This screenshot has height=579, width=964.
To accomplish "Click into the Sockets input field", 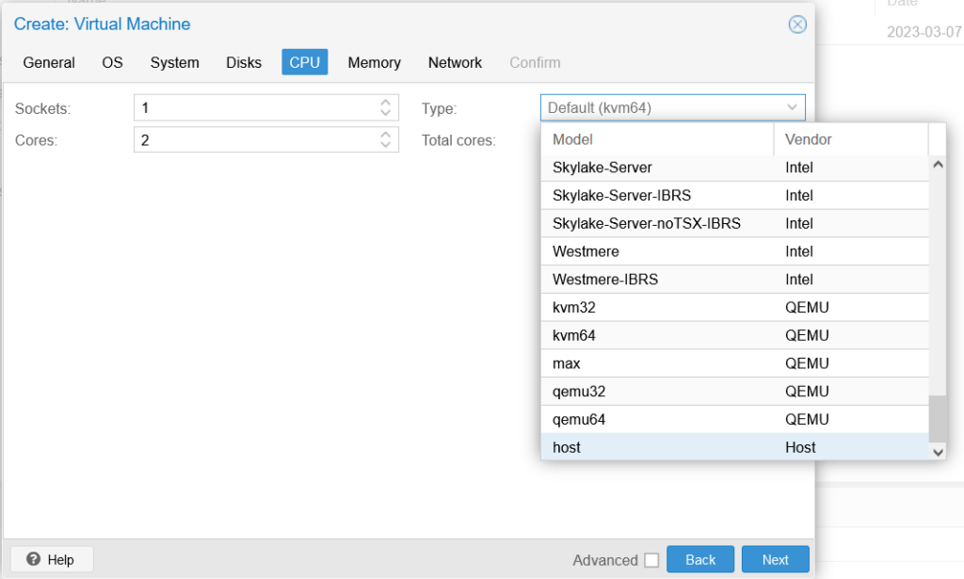I will 254,108.
